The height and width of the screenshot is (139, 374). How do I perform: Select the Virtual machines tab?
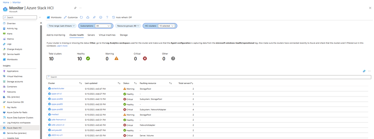[x=107, y=35]
